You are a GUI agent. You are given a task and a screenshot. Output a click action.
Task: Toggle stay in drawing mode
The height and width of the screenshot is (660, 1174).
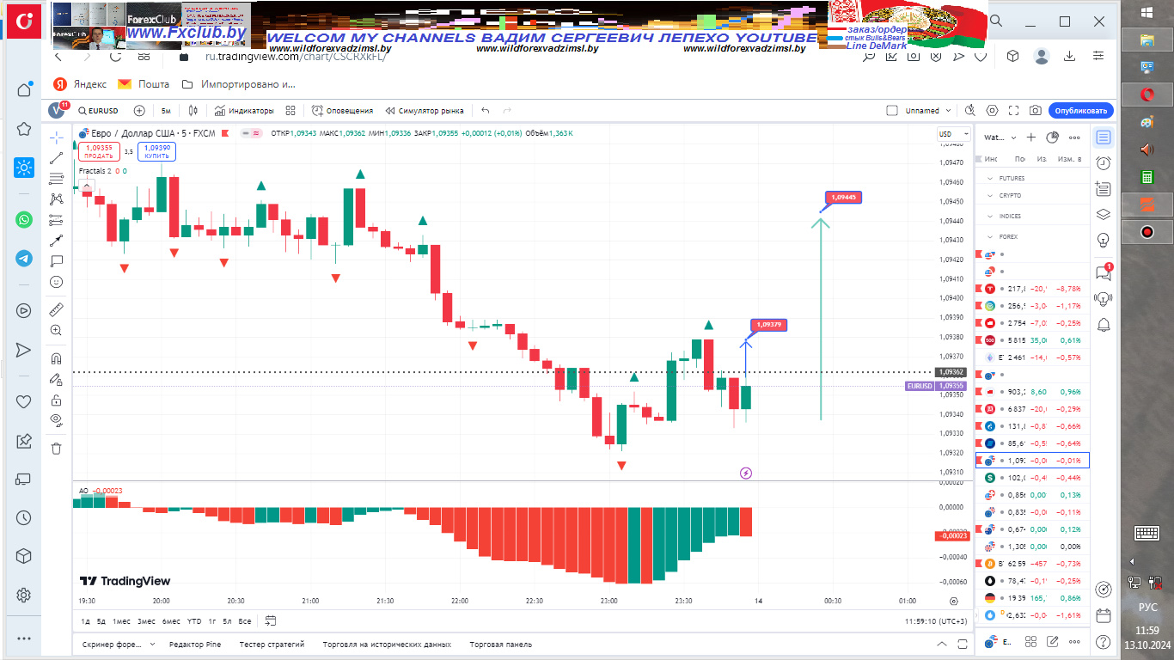pos(56,379)
